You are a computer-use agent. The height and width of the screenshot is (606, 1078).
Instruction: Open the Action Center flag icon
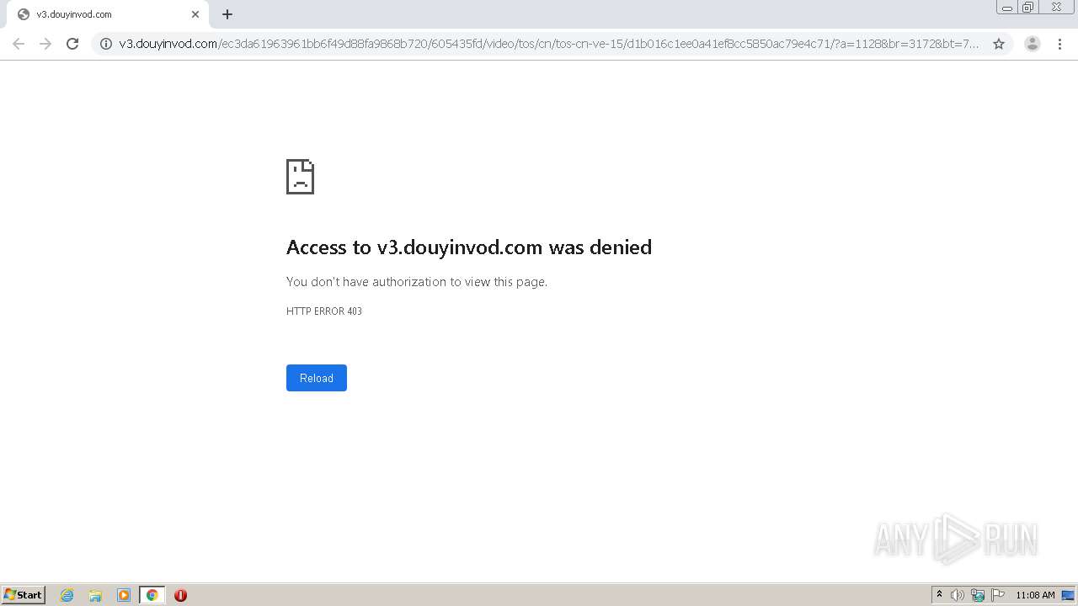tap(998, 595)
